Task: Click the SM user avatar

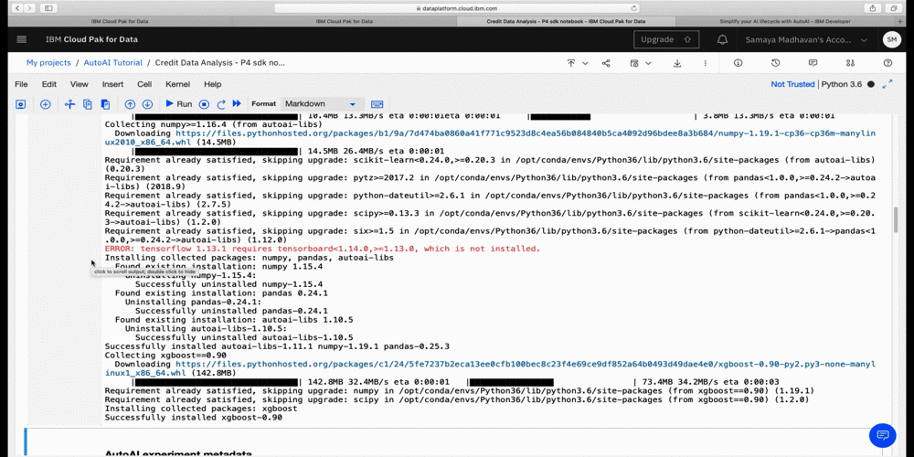Action: [892, 39]
